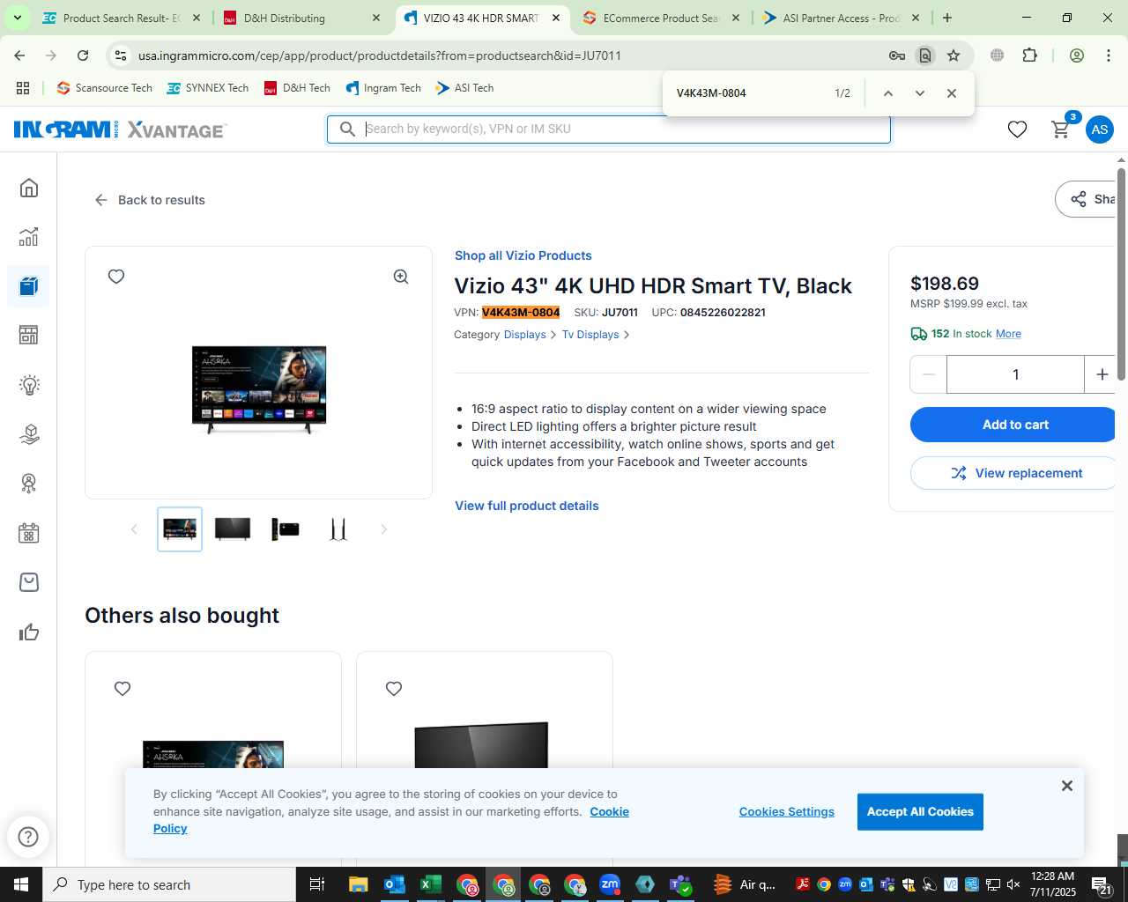This screenshot has width=1128, height=902.
Task: Open the help question mark icon
Action: [28, 836]
